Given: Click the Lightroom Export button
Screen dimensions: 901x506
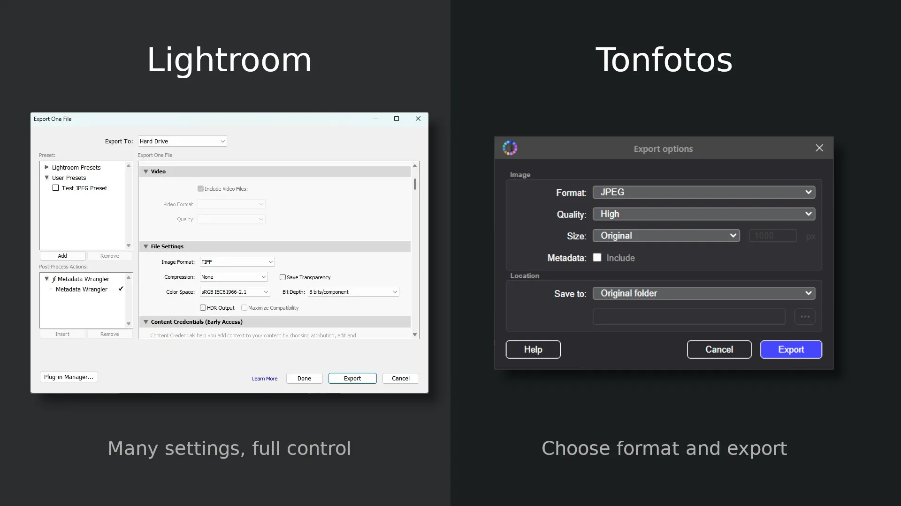Looking at the screenshot, I should pos(352,379).
